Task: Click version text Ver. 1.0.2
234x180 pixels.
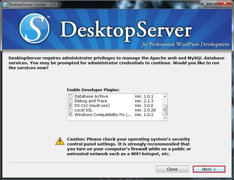Action: click(144, 115)
